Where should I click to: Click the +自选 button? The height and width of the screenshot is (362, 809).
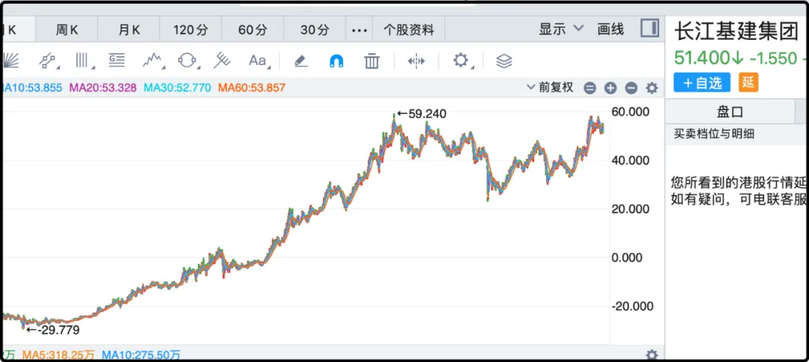pos(701,82)
